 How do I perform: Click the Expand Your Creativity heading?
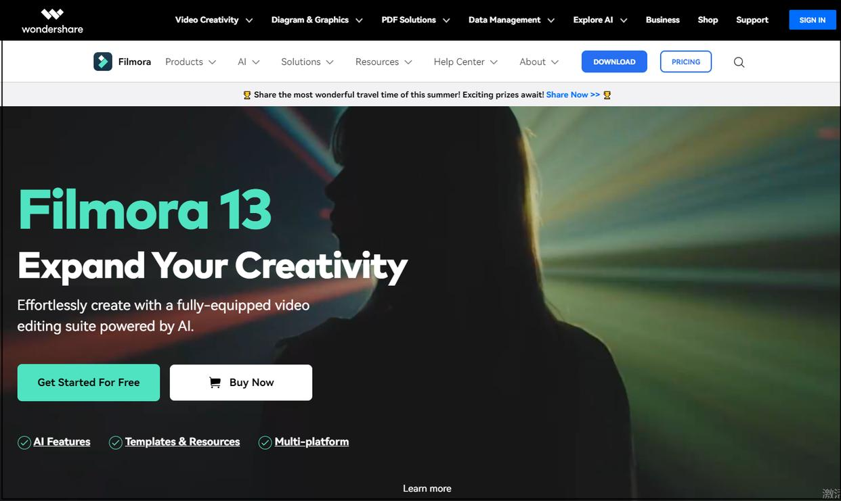point(213,266)
